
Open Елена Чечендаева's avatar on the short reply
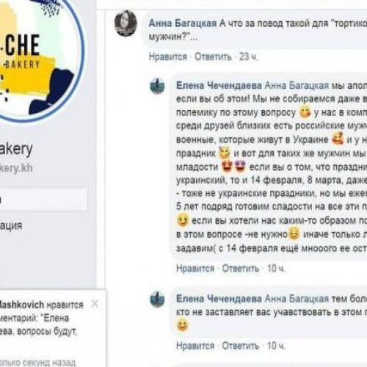(157, 299)
